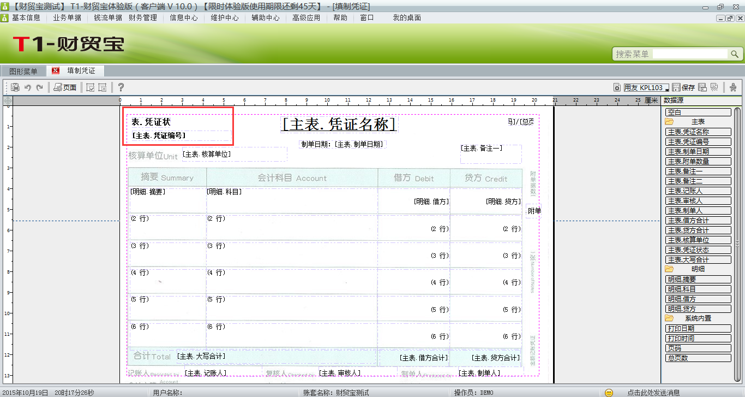The width and height of the screenshot is (745, 397).
Task: Select 主表.备注二 in the data source list
Action: (698, 181)
